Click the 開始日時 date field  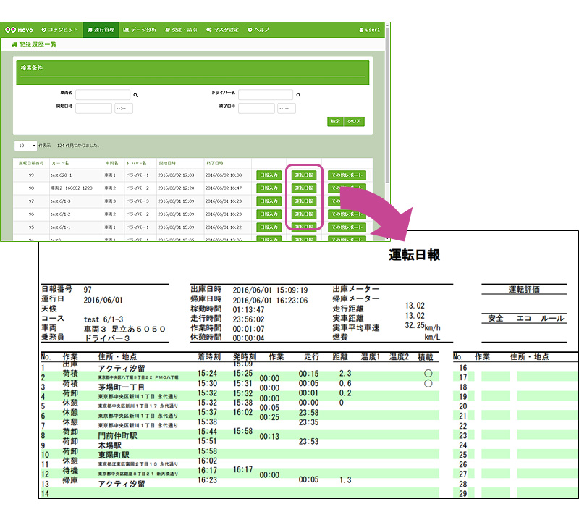pyautogui.click(x=93, y=108)
